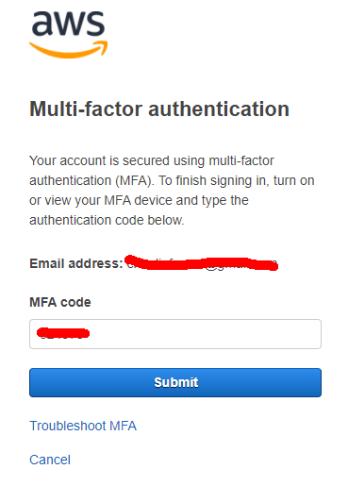Image resolution: width=348 pixels, height=486 pixels.
Task: Cancel the sign-in via the Cancel link
Action: click(50, 460)
